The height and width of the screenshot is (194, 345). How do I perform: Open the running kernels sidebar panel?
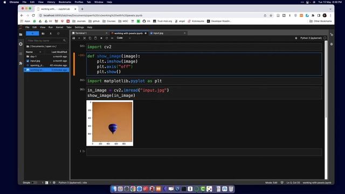[20, 44]
